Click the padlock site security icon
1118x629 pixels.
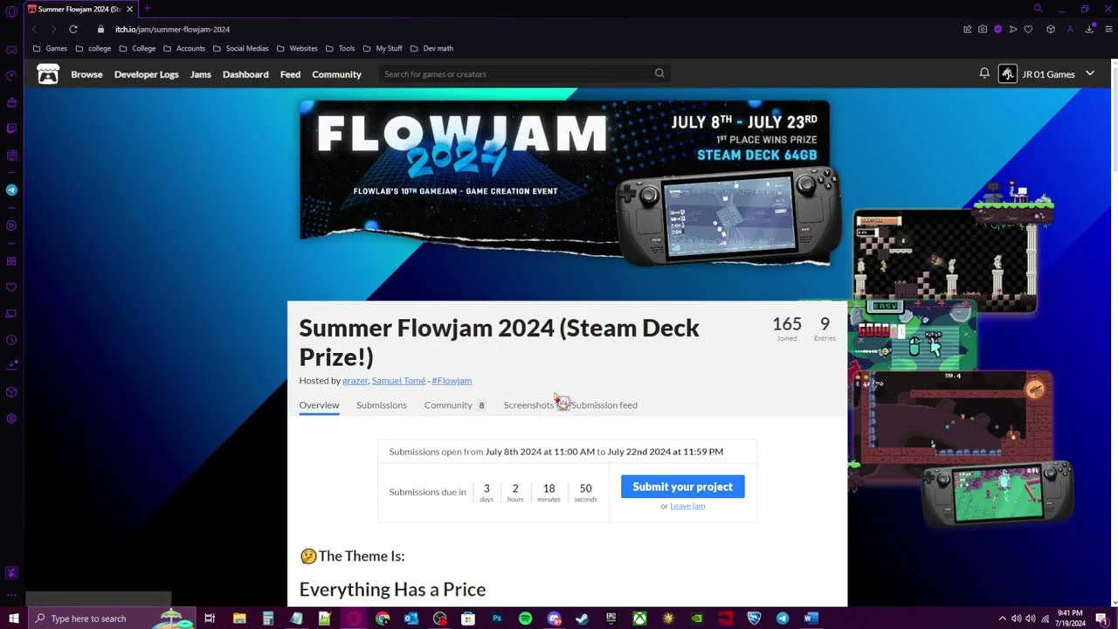[x=100, y=29]
